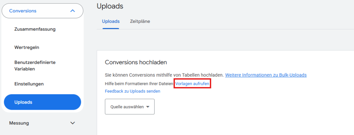Click Feedback zu Uploads senden link
Viewport: 354px width, 135px height.
(x=132, y=91)
